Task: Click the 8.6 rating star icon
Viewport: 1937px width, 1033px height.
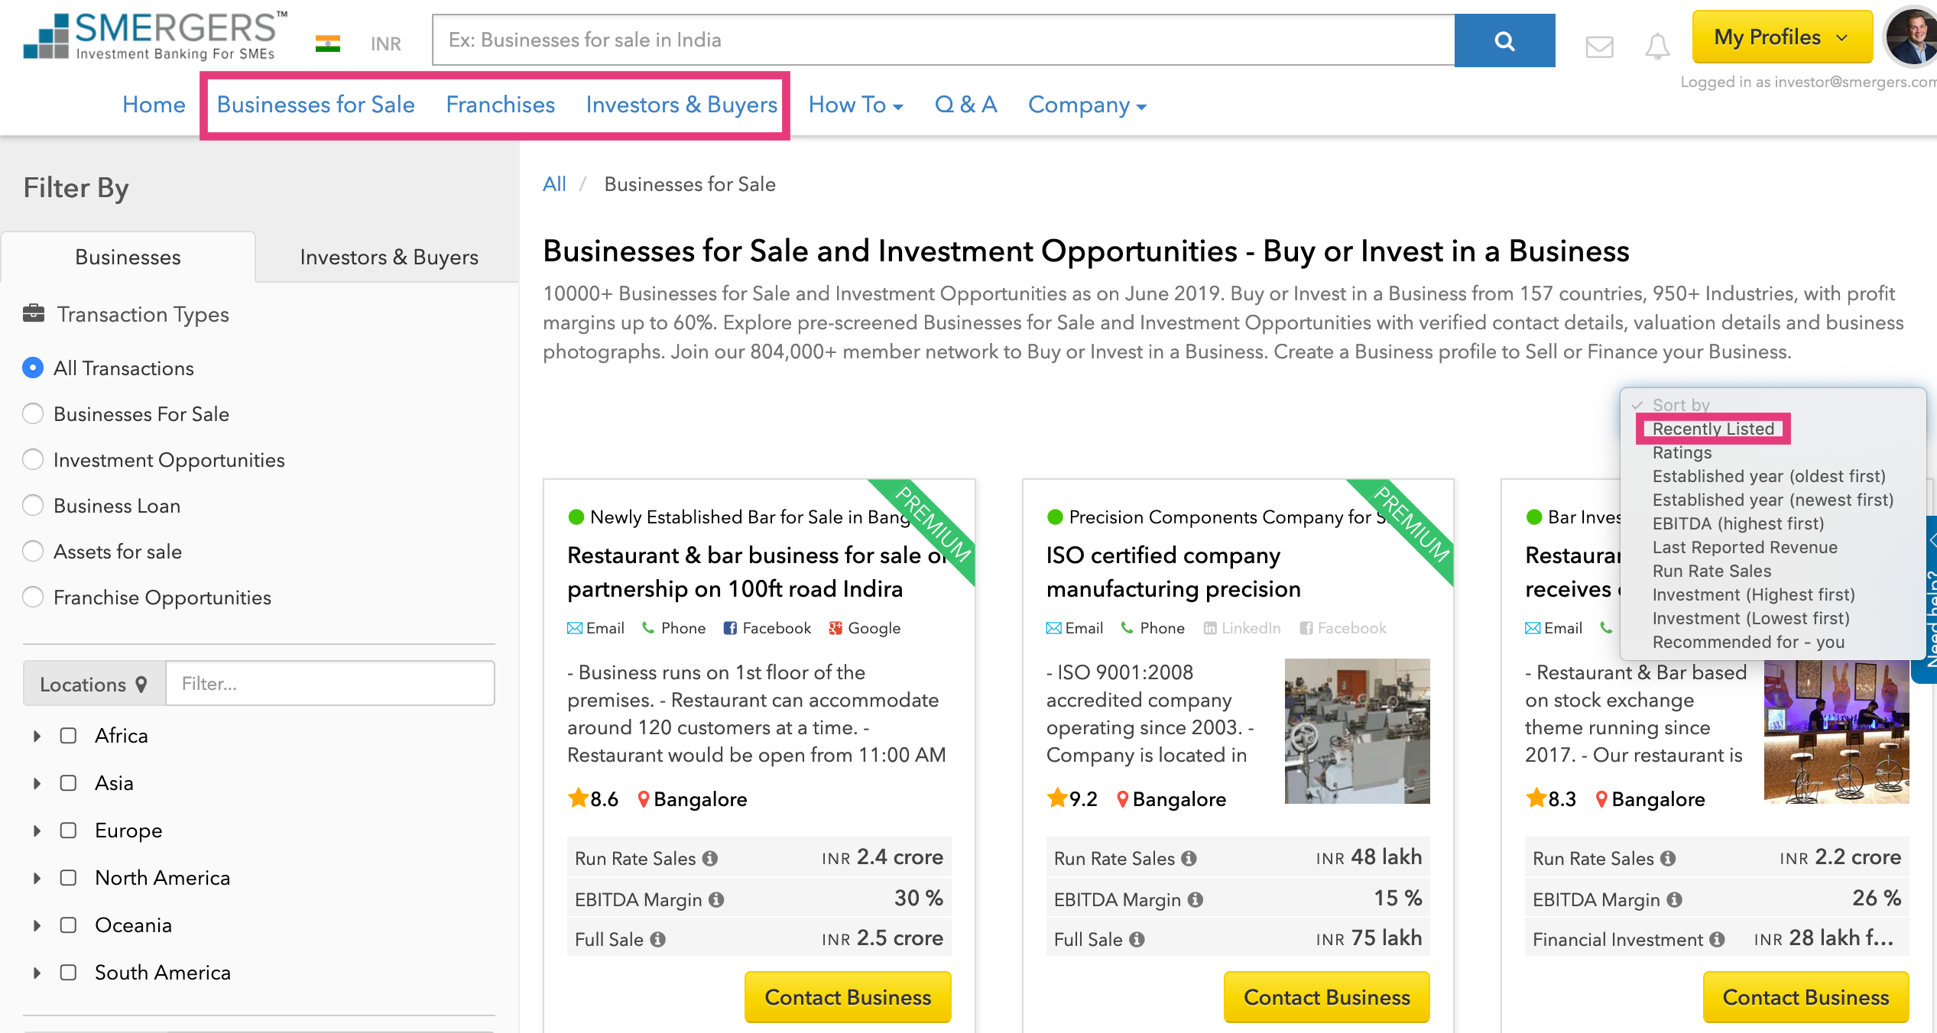Action: point(578,798)
